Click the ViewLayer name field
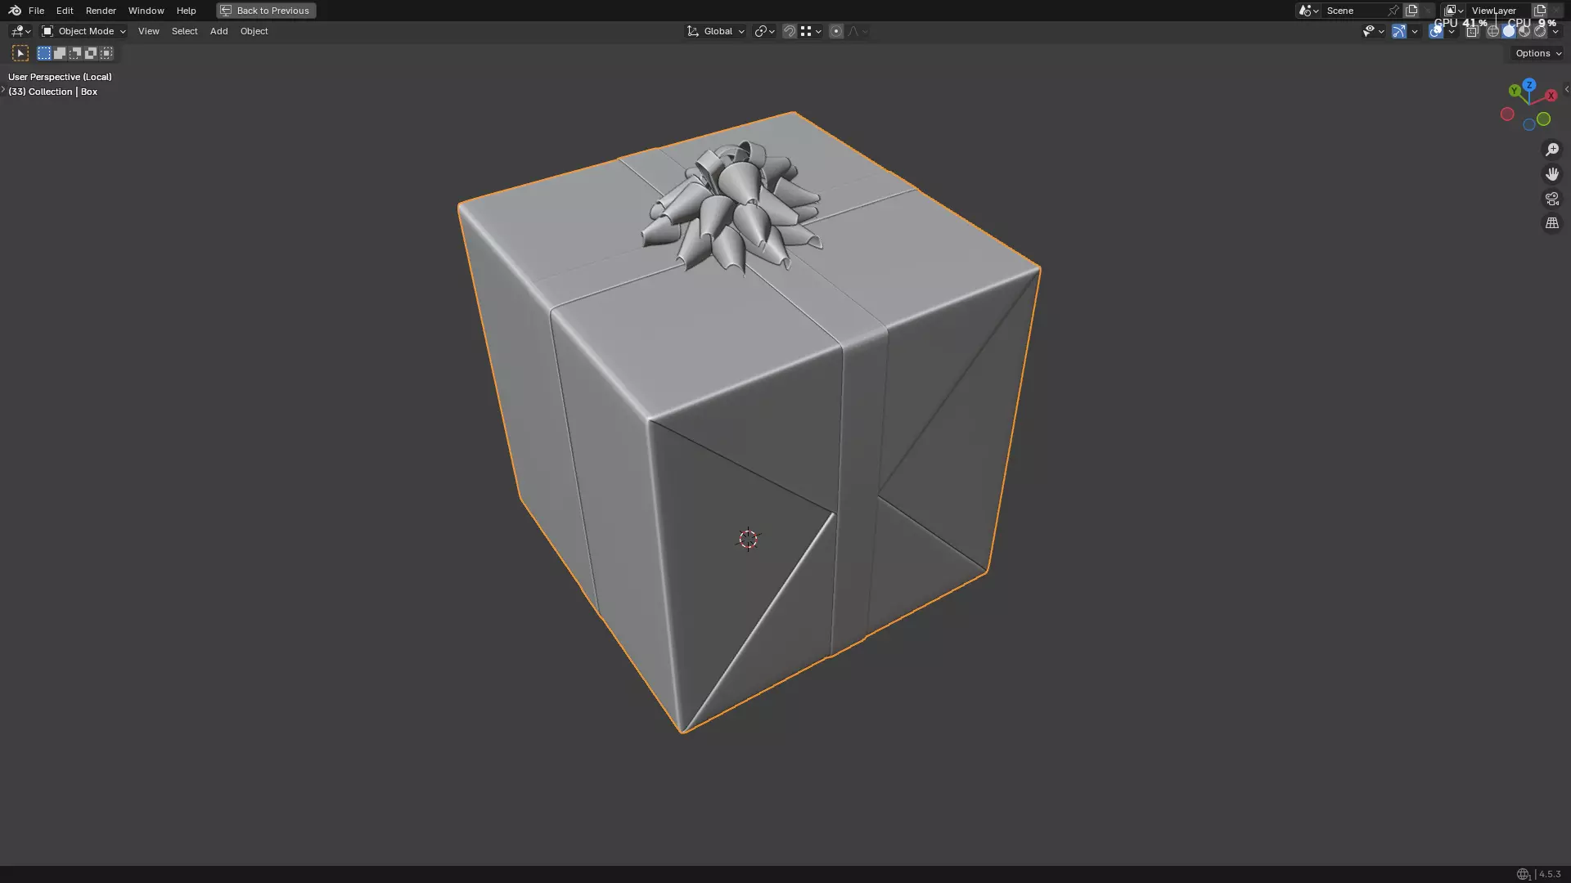 1498,11
